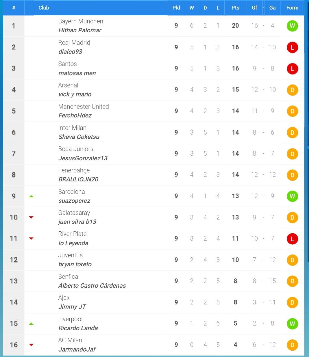Image resolution: width=309 pixels, height=357 pixels.
Task: Click the green up arrow beside Liverpool
Action: [x=31, y=324]
